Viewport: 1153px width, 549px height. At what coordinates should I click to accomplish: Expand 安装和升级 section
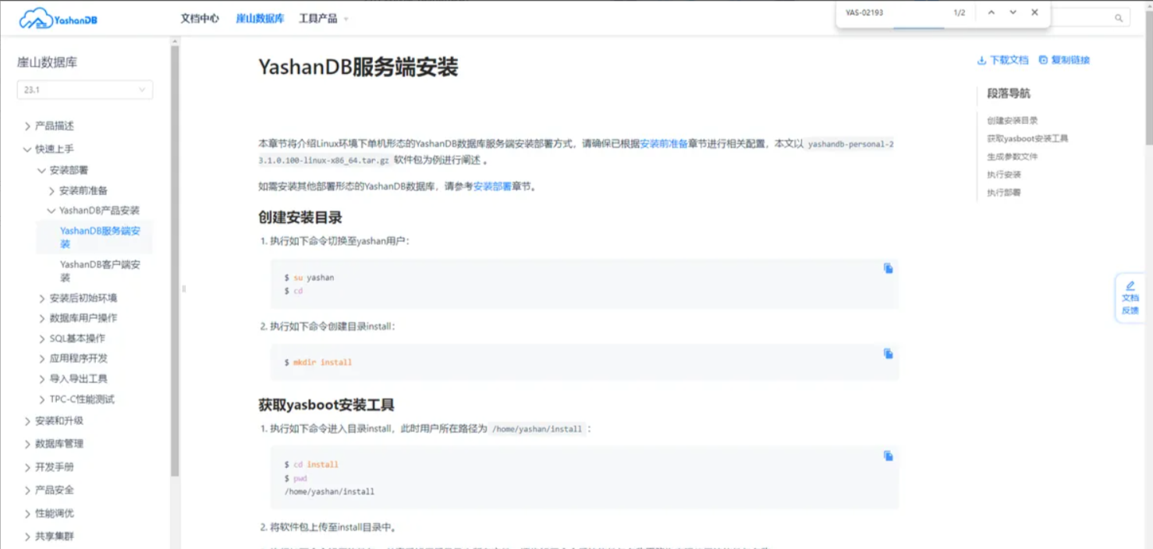pyautogui.click(x=28, y=421)
